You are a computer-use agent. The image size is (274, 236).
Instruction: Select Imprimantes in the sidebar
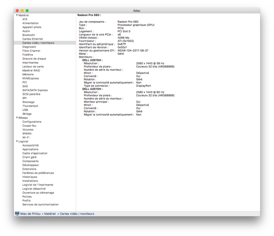(30, 63)
